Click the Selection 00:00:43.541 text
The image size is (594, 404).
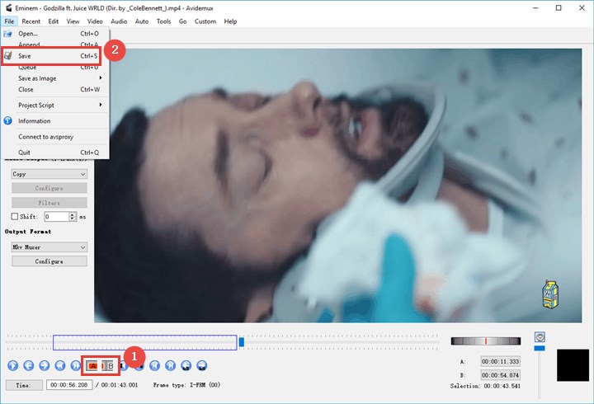[485, 386]
